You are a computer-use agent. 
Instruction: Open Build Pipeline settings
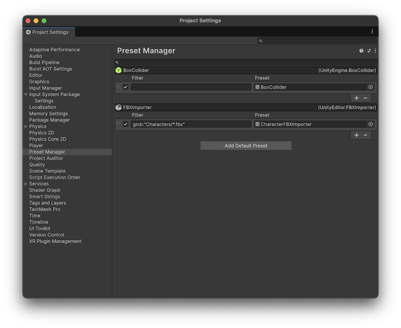click(44, 63)
